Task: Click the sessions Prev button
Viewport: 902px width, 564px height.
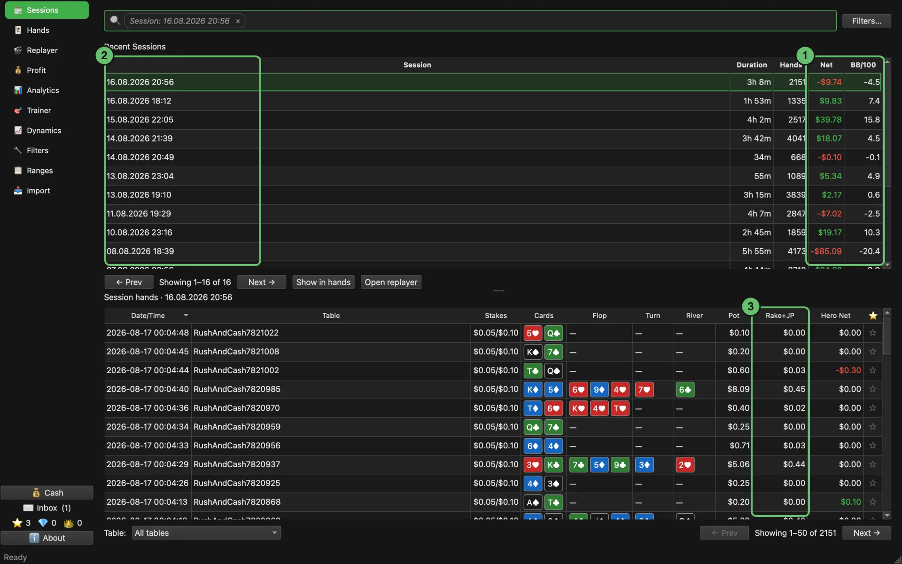Action: (x=129, y=282)
